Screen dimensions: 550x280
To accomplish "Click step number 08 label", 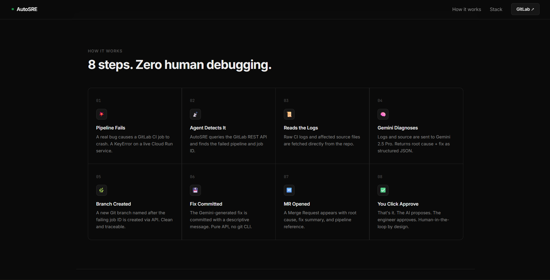I will pos(380,177).
